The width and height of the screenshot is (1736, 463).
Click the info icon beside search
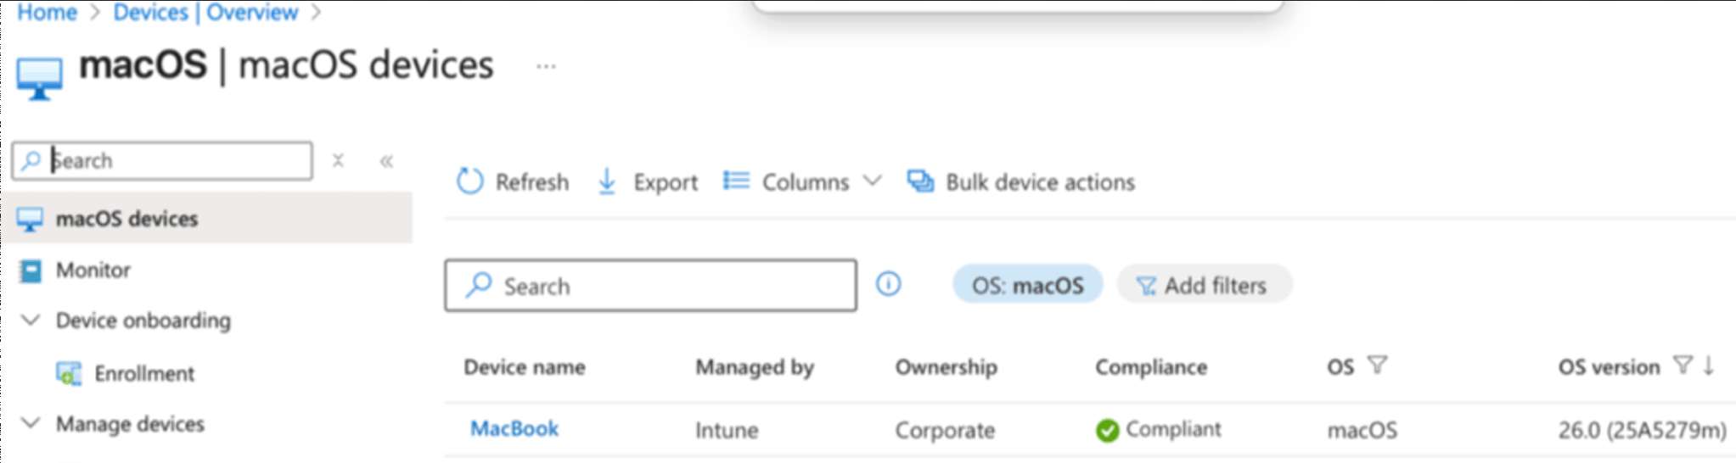pyautogui.click(x=888, y=284)
